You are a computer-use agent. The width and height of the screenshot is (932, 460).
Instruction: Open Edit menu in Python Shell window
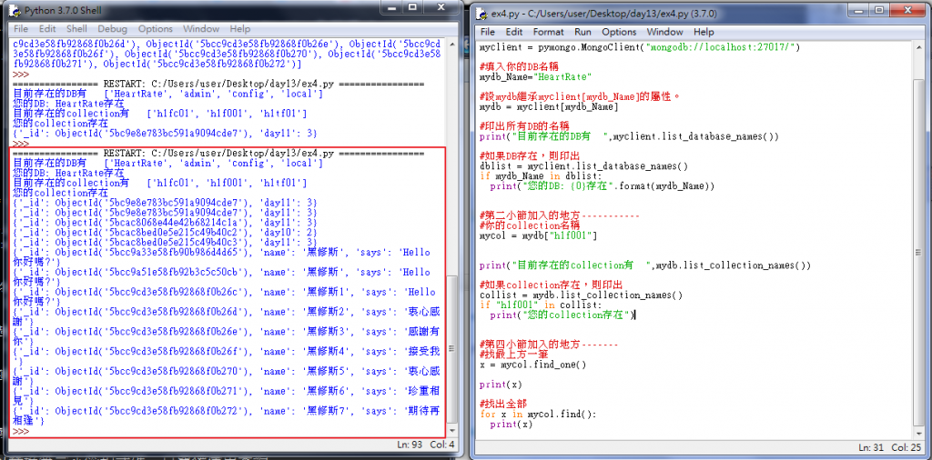(47, 28)
